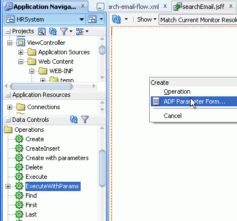This screenshot has width=237, height=221.
Task: Click the Execute operation gear icon
Action: tap(19, 177)
